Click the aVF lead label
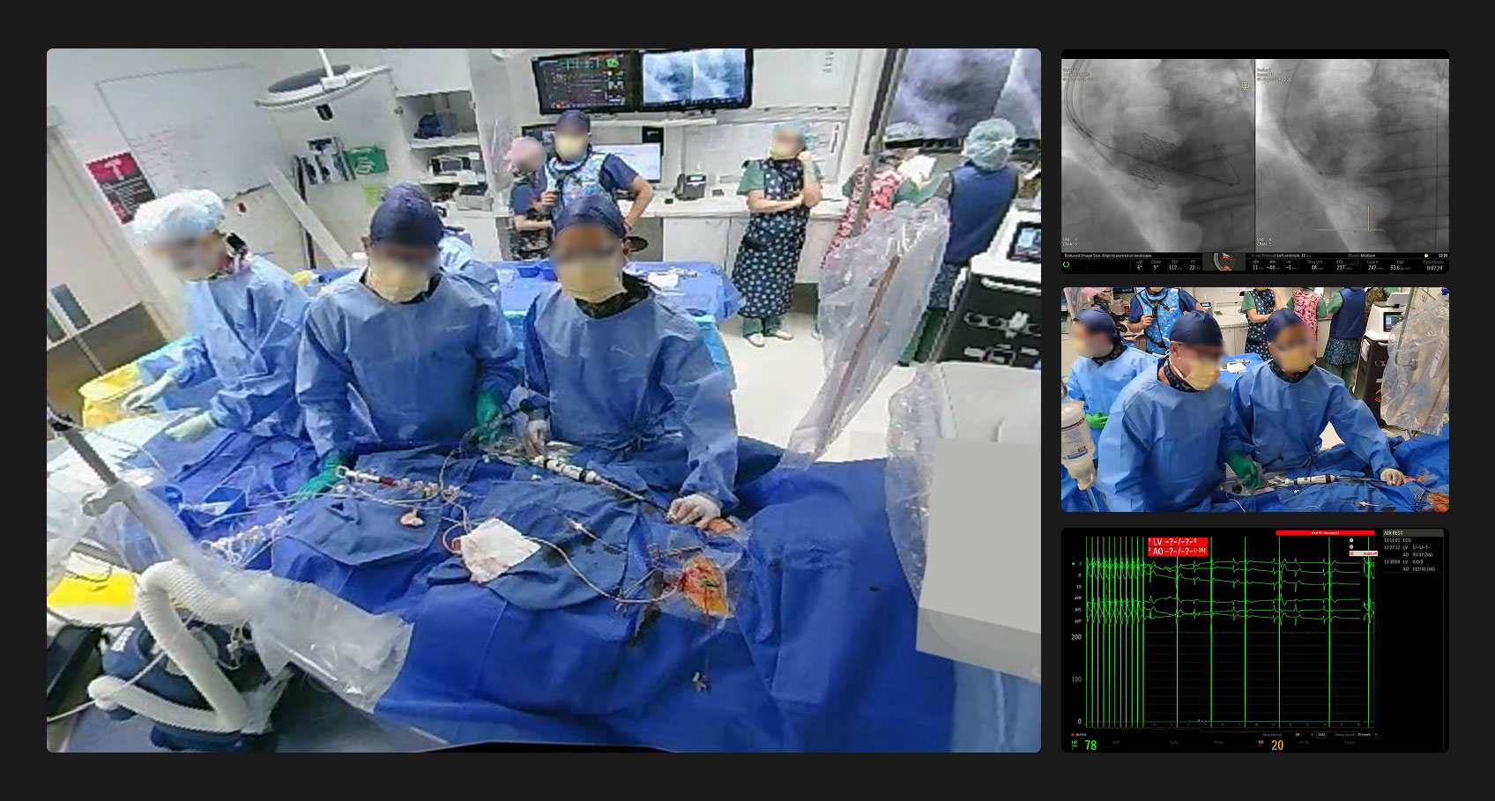This screenshot has width=1495, height=801. (1077, 621)
